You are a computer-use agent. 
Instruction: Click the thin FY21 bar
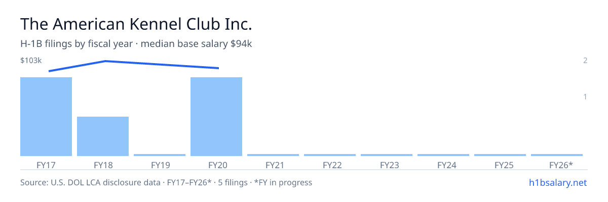[x=273, y=155]
